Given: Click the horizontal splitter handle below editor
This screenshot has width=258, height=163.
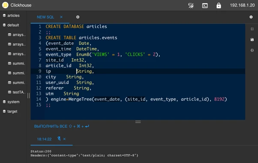Looking at the screenshot, I should [x=138, y=122].
